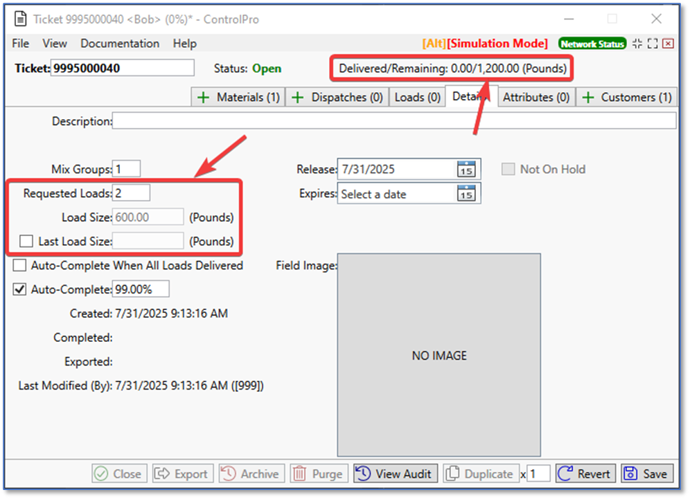Open the Documentation menu
This screenshot has width=690, height=499.
(120, 44)
